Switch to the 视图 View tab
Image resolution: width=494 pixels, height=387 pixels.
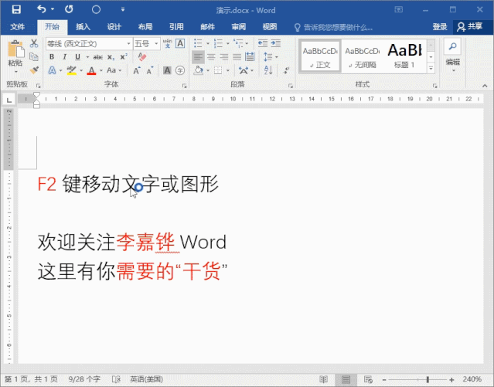pyautogui.click(x=270, y=27)
